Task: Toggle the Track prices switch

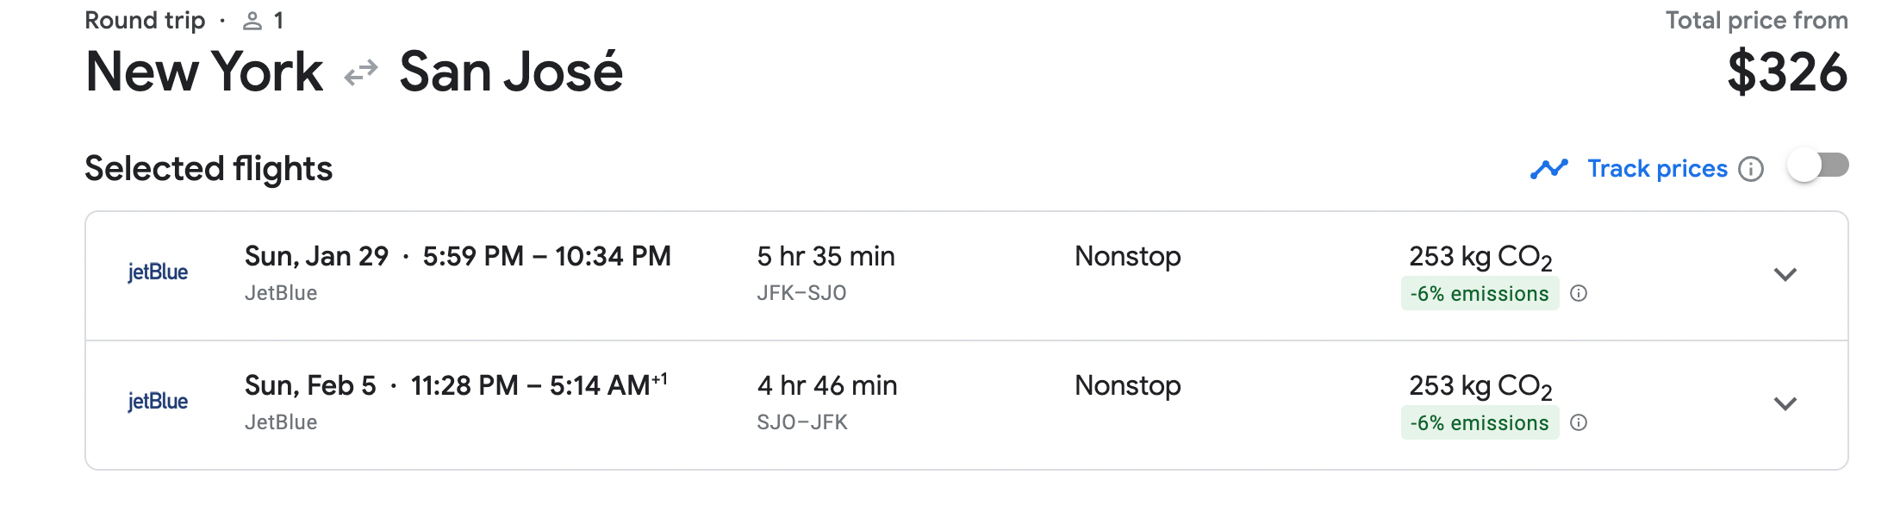Action: click(1818, 165)
